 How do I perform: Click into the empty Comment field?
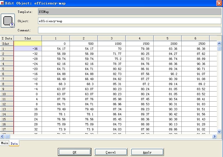tap(129, 30)
